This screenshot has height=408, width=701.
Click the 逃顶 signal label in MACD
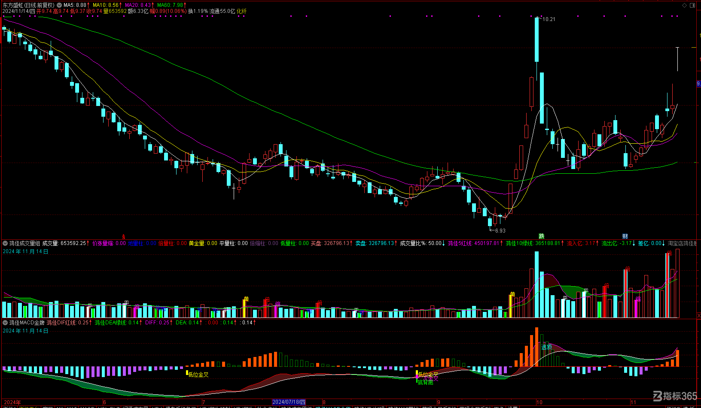coord(546,347)
